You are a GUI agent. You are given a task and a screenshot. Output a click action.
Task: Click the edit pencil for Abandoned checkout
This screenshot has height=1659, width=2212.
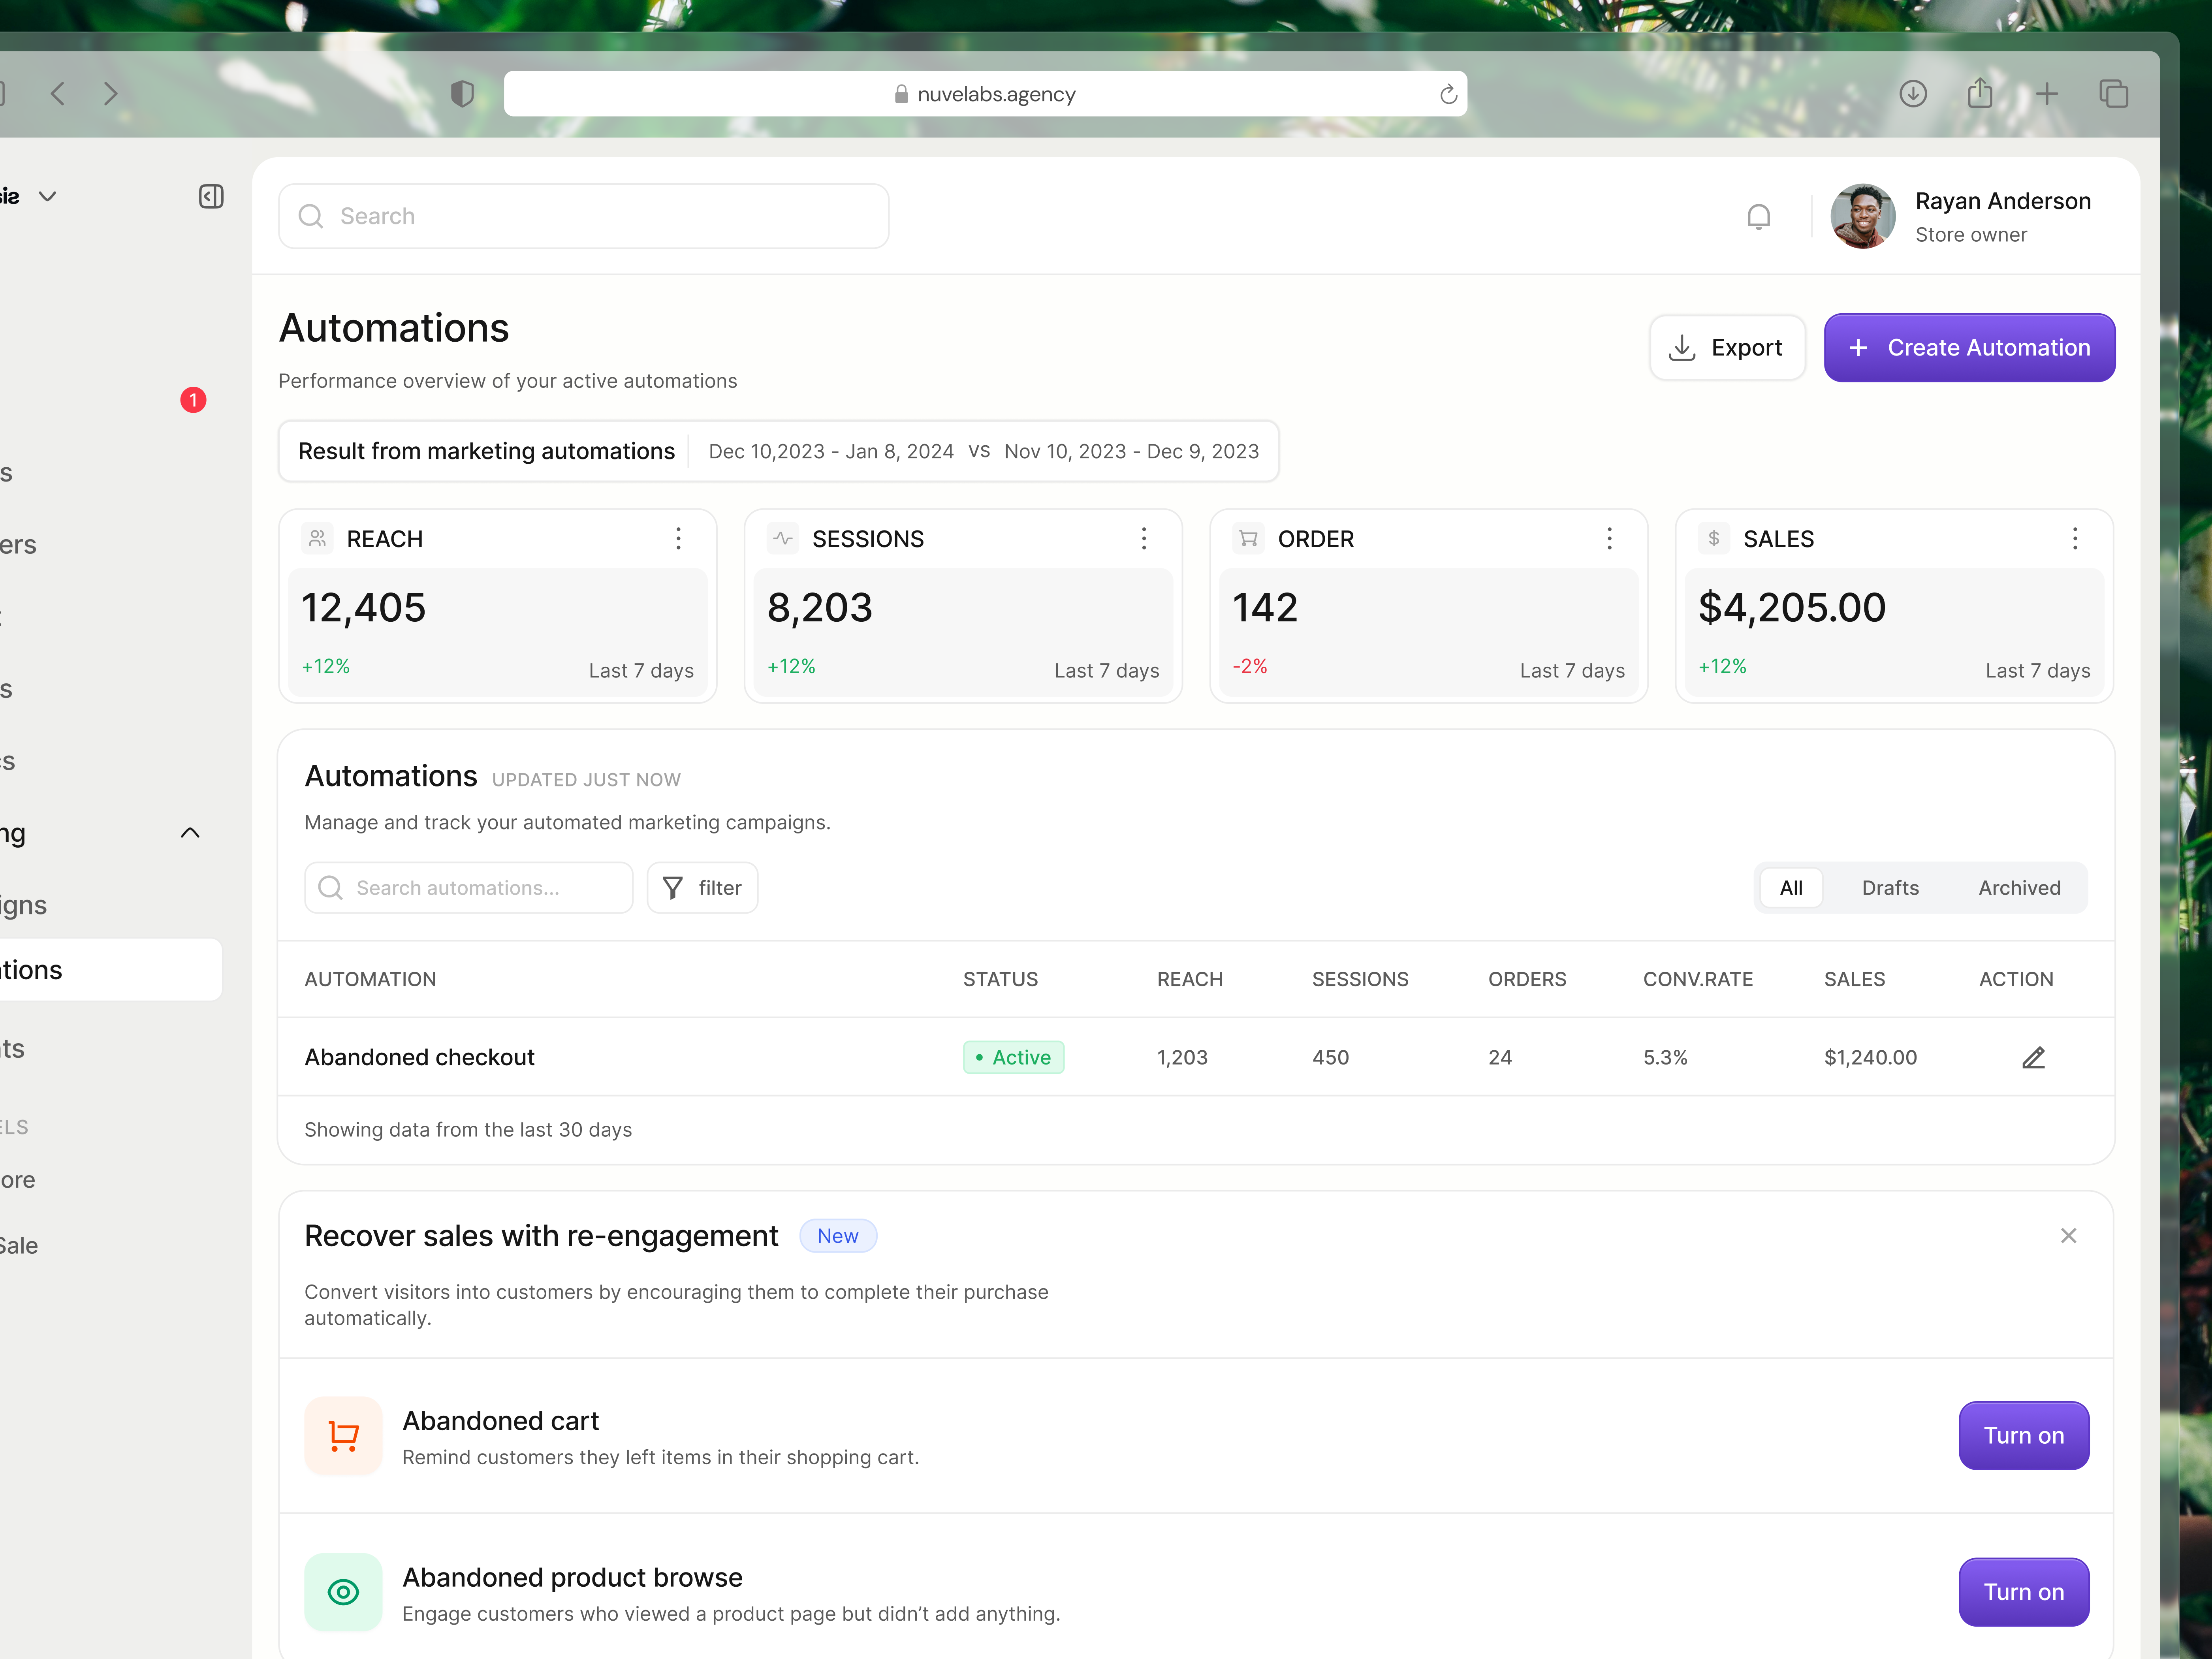[x=2034, y=1057]
